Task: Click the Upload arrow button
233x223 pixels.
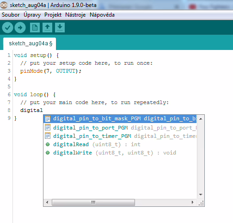Action: [20, 28]
